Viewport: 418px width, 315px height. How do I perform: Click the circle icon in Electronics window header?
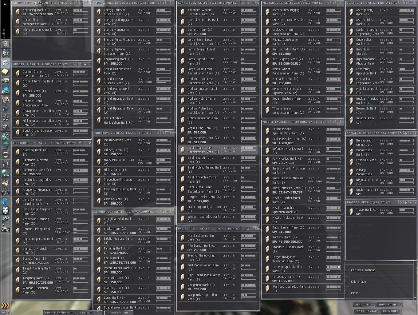80,143
